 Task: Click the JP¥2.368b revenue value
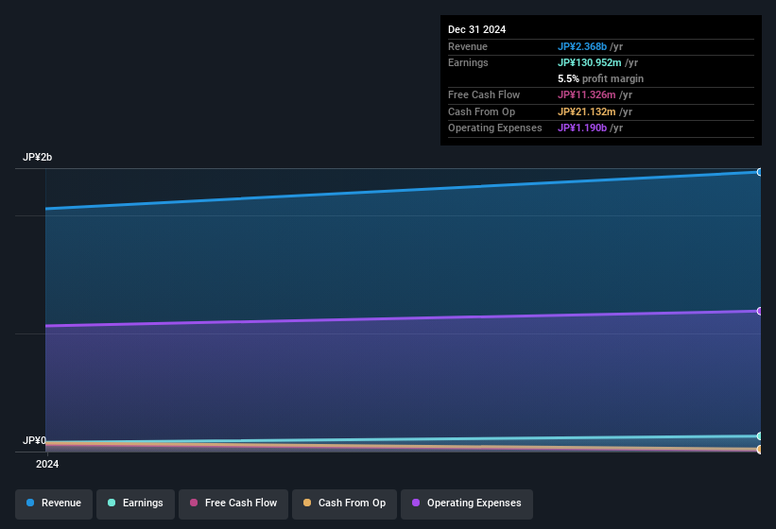pos(582,46)
